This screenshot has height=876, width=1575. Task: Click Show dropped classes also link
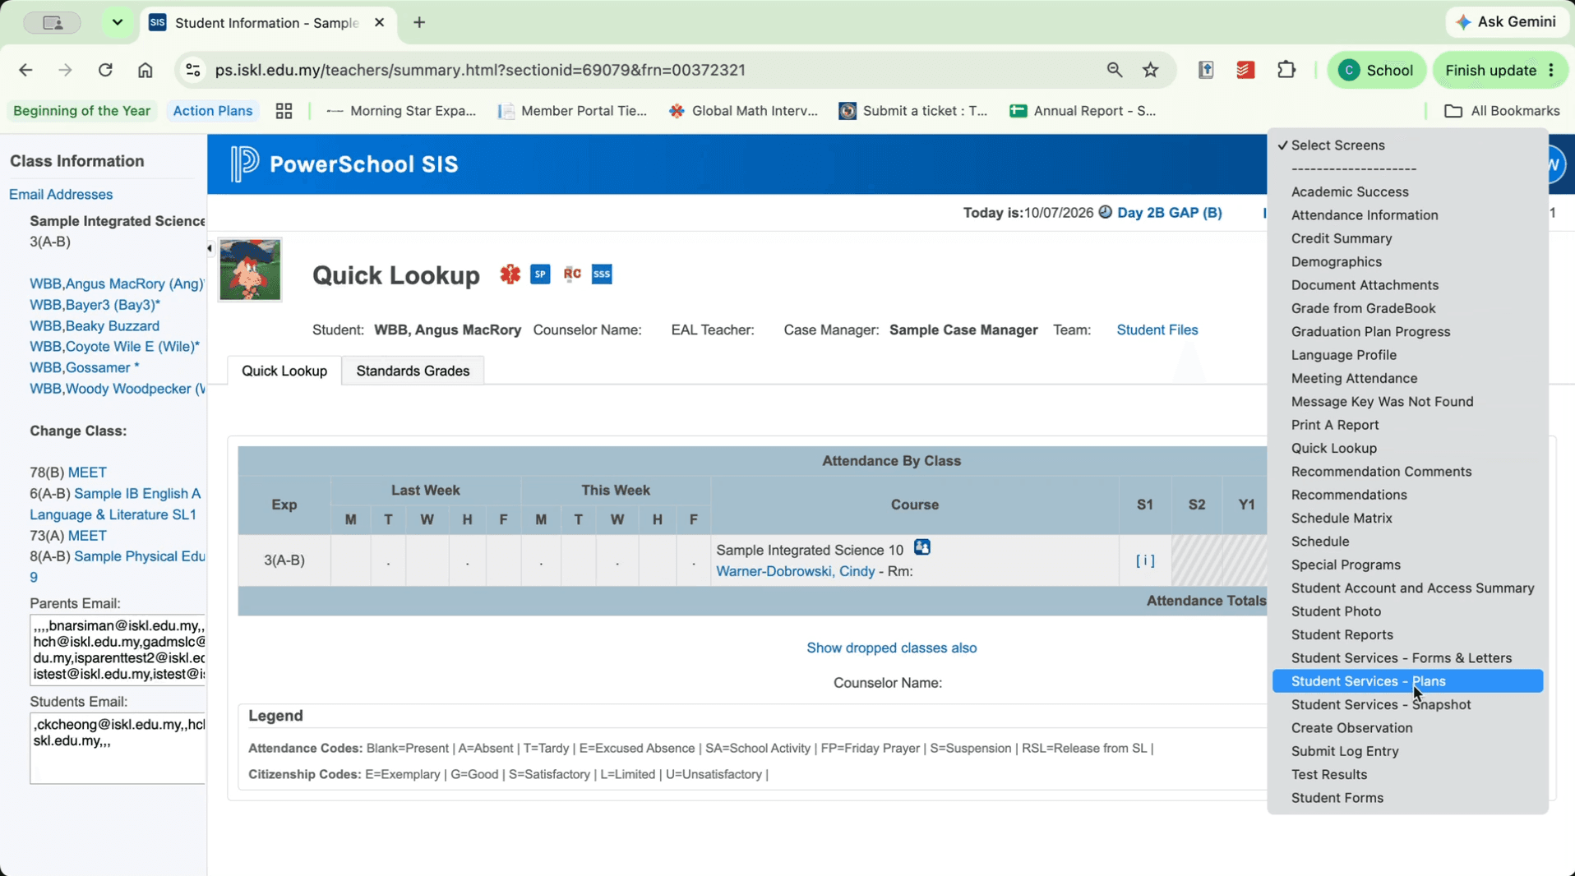[x=891, y=648]
